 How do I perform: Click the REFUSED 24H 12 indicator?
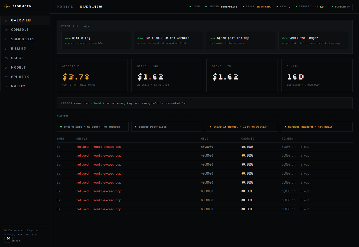pos(309,7)
